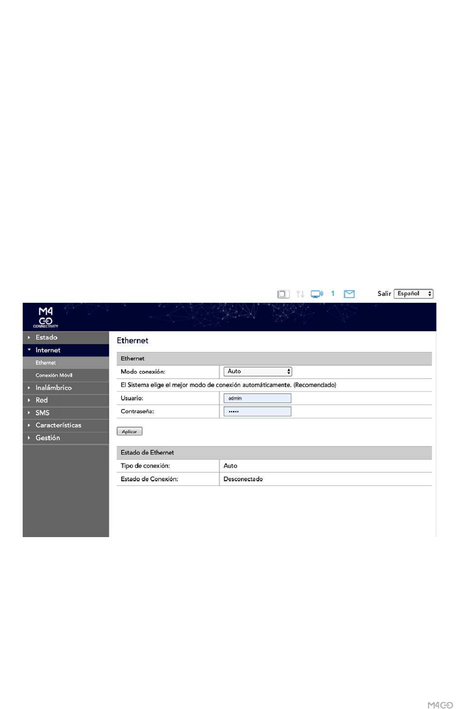
Task: Click the Tipo de conexión Auto value
Action: tap(231, 466)
